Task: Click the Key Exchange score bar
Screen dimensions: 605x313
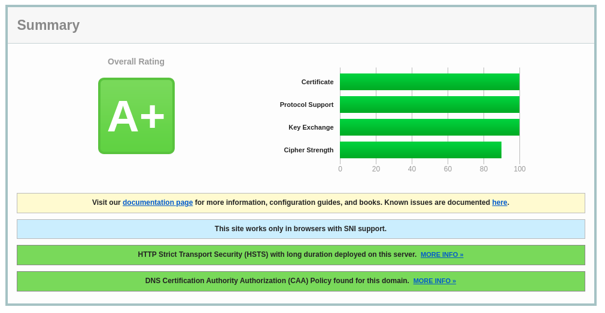Action: [x=430, y=127]
